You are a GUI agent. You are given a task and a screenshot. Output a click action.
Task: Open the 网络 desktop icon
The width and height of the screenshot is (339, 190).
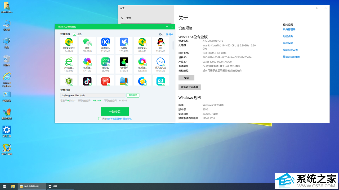(x=7, y=43)
